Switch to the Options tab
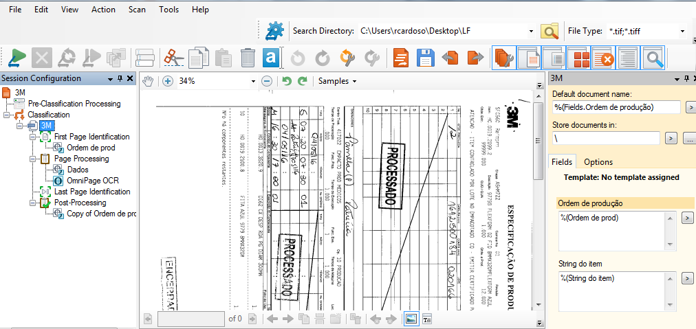 598,162
